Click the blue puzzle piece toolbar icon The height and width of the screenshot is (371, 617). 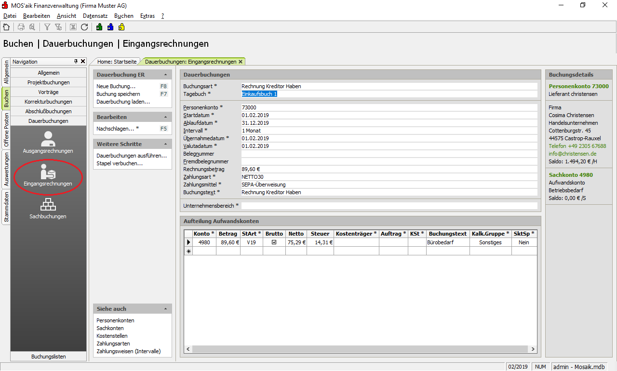(x=110, y=27)
